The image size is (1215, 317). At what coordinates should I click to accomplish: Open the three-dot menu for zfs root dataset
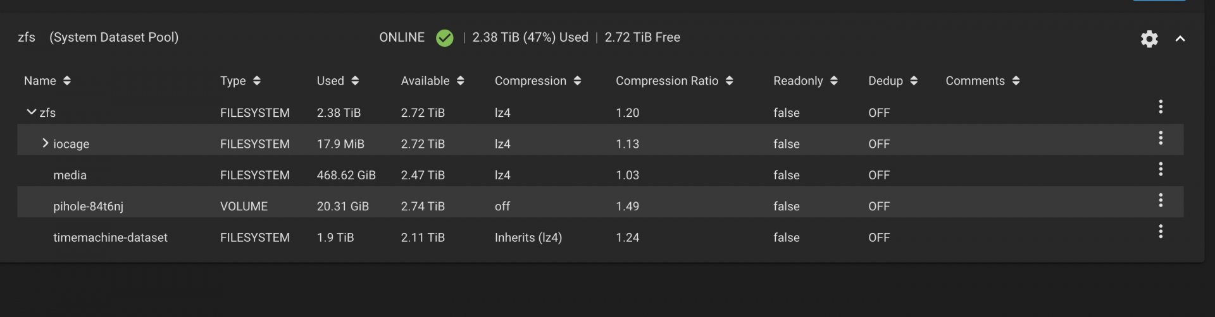(1161, 107)
